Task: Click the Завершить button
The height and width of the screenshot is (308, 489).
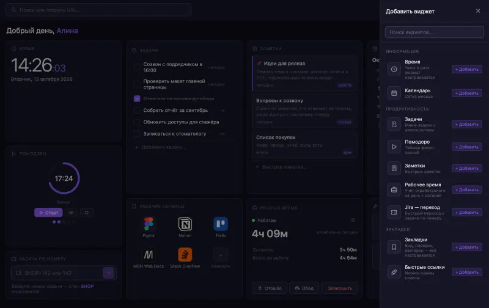Action: 340,288
